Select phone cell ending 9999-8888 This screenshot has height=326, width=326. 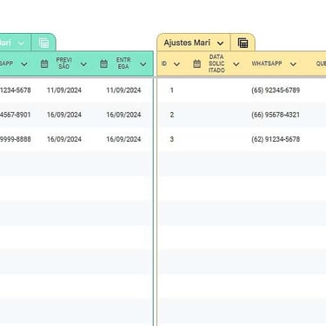(x=15, y=139)
